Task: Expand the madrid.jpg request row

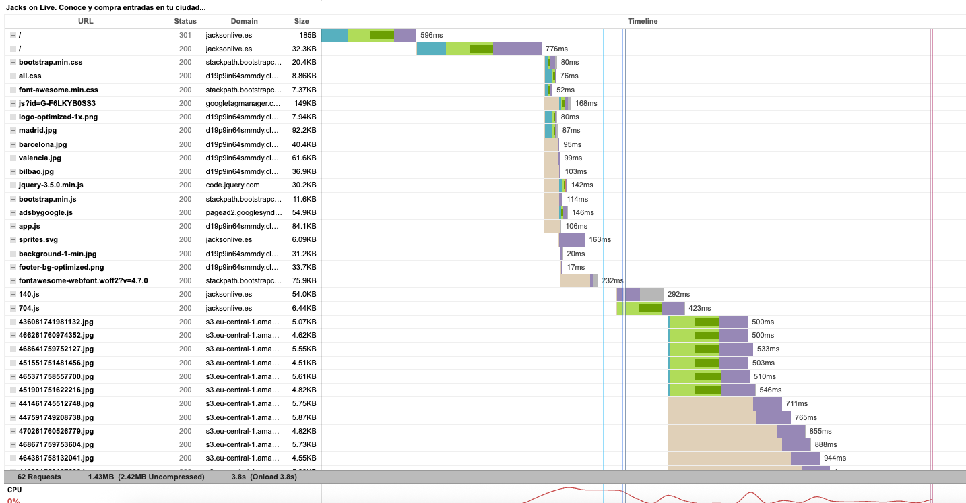Action: coord(12,130)
